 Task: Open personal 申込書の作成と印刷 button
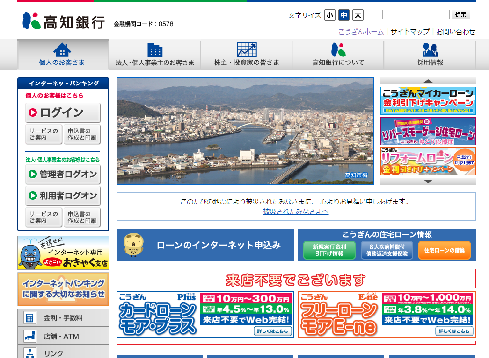(x=82, y=134)
